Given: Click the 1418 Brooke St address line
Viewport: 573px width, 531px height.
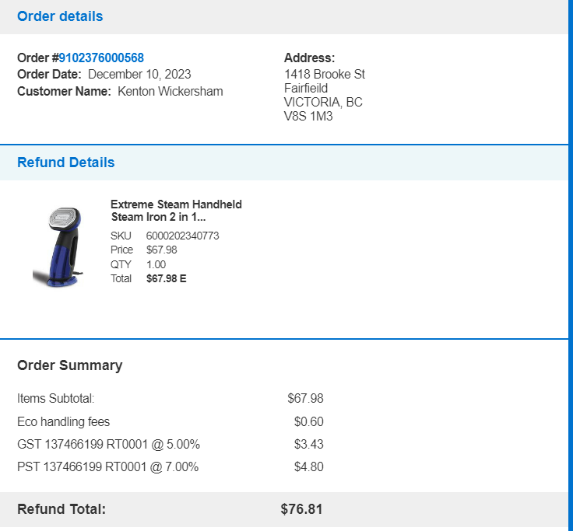Looking at the screenshot, I should (x=325, y=74).
